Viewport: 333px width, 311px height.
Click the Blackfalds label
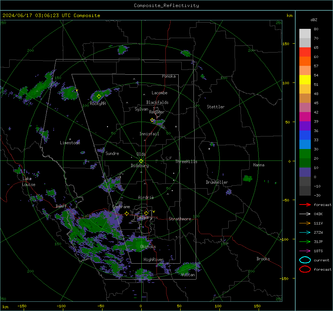[157, 102]
